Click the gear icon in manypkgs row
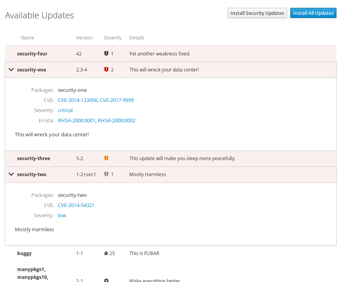The height and width of the screenshot is (282, 340). pyautogui.click(x=106, y=280)
